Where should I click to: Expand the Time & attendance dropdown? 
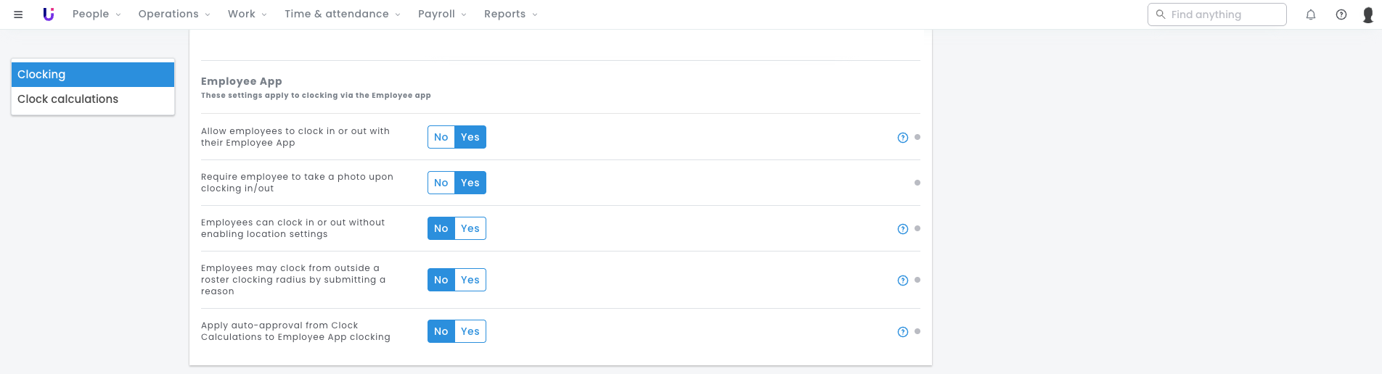343,14
